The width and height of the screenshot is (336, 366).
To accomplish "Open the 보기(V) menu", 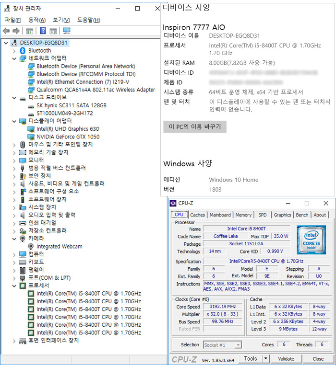I will (x=61, y=20).
